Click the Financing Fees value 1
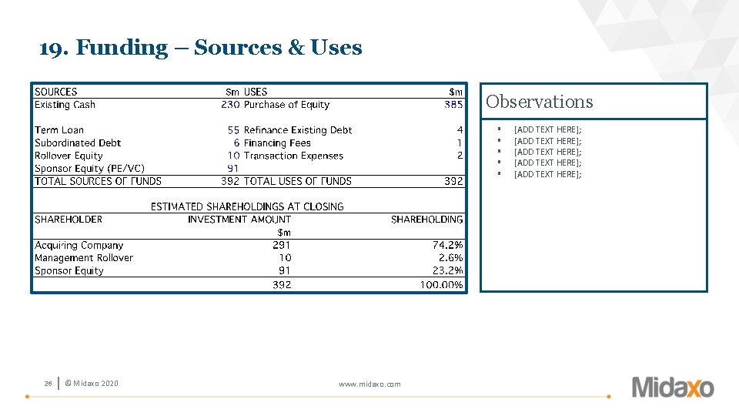Screen dimensions: 739x416 tap(460, 143)
